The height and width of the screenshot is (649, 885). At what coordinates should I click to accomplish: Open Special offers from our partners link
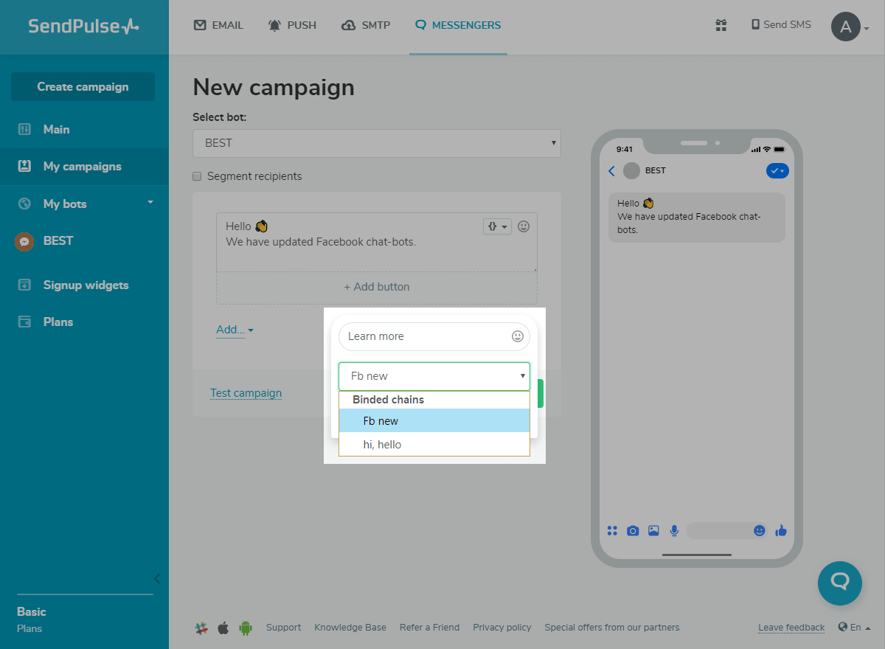tap(612, 628)
